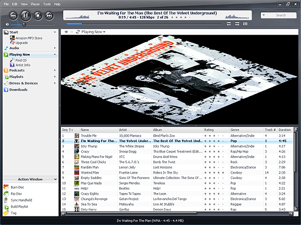Screen dimensions: 301x225
Task: Click Sync Handheld action
Action: coord(21,200)
